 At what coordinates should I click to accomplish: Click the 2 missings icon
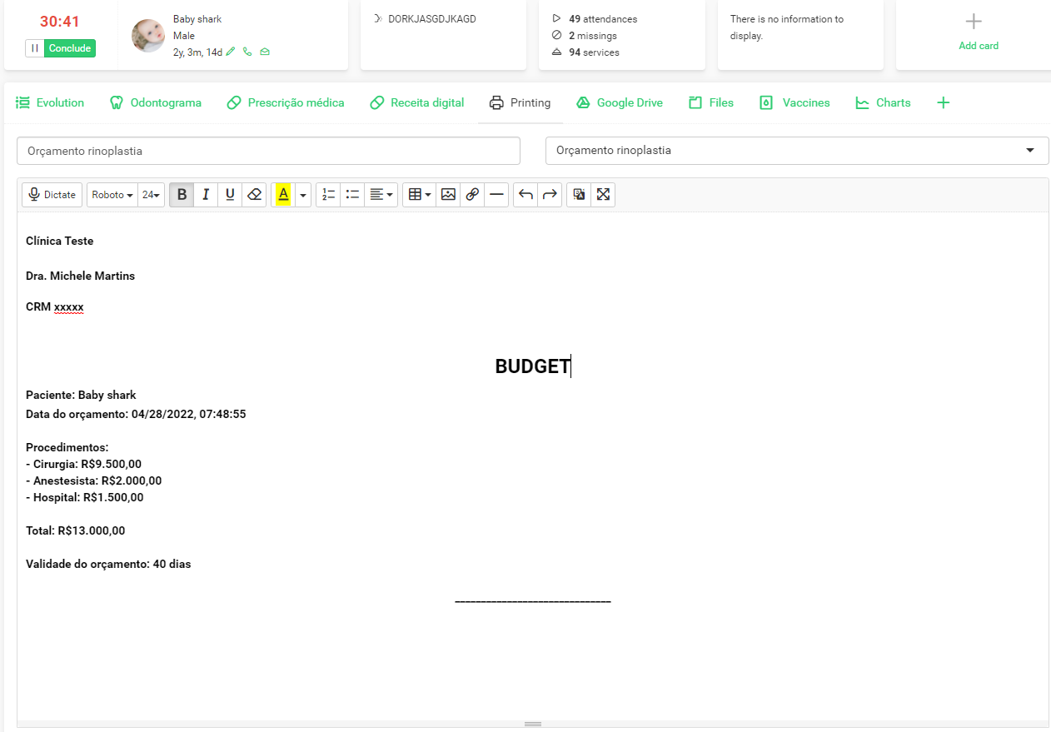click(556, 35)
